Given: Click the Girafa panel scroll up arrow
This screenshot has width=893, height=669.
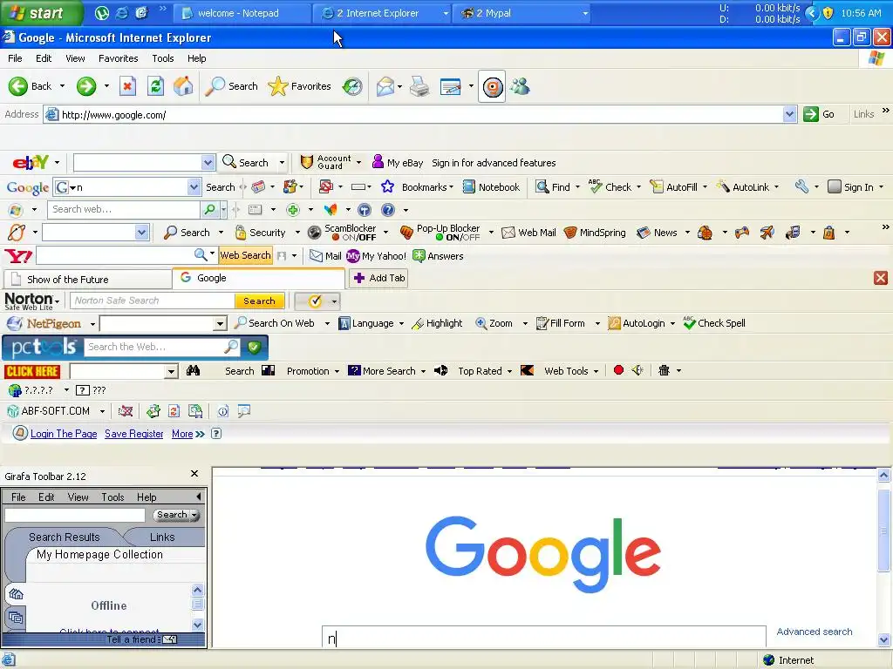Looking at the screenshot, I should tap(198, 590).
